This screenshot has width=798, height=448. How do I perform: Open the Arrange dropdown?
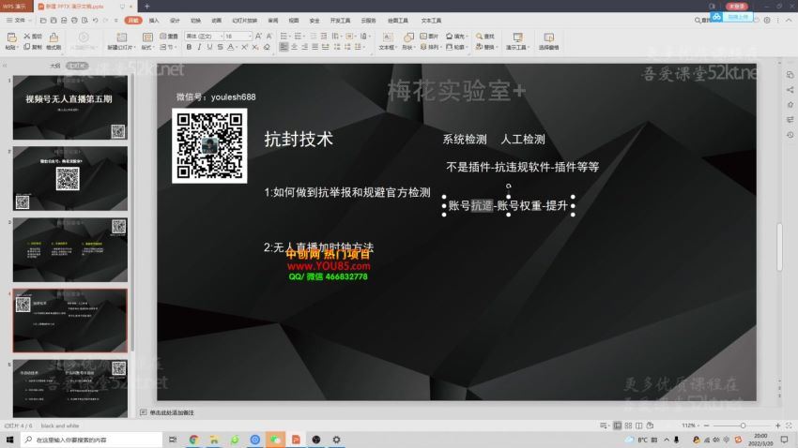[x=430, y=47]
